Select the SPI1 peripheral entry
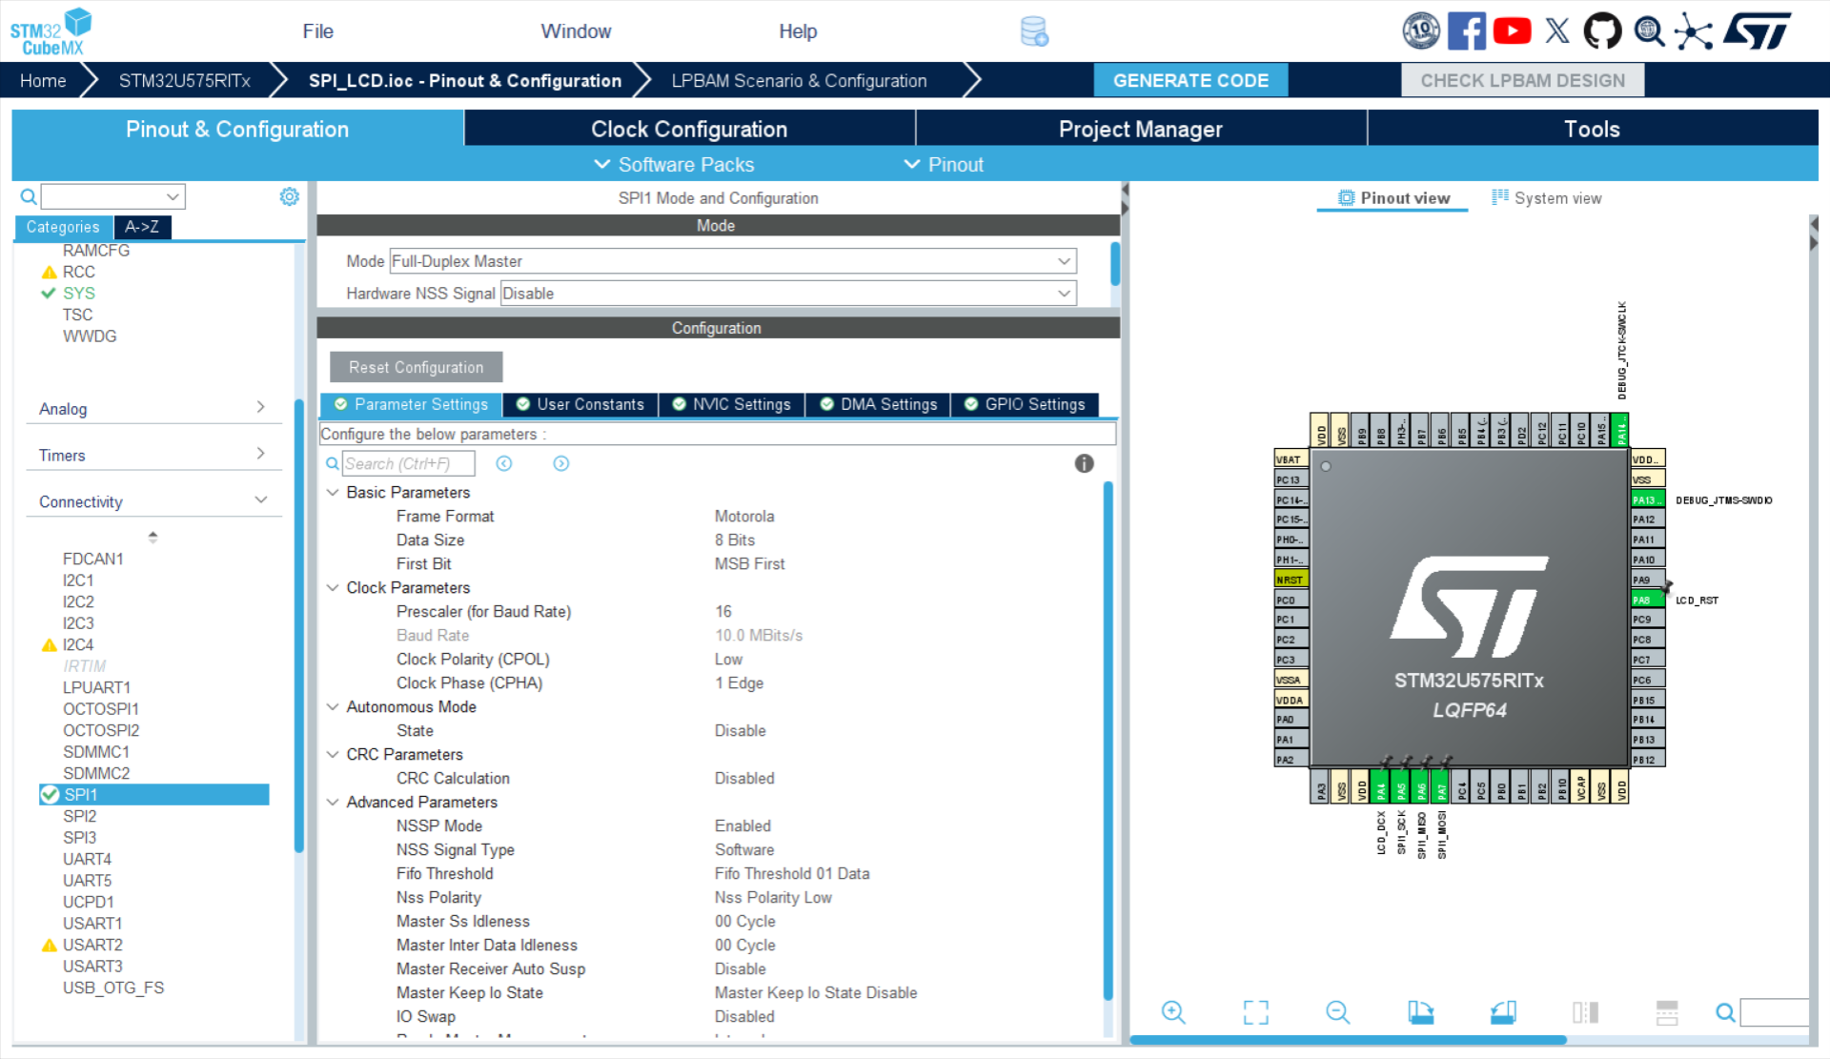 tap(81, 794)
